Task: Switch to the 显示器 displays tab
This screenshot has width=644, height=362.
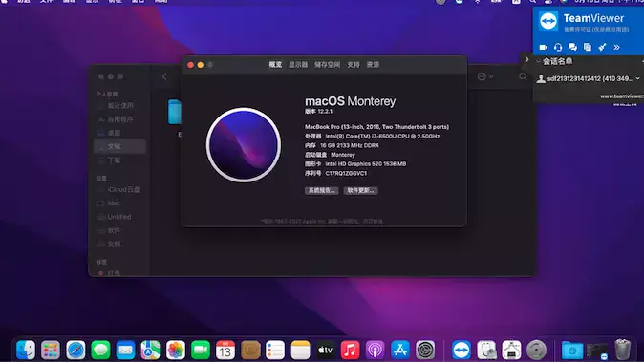Action: 298,64
